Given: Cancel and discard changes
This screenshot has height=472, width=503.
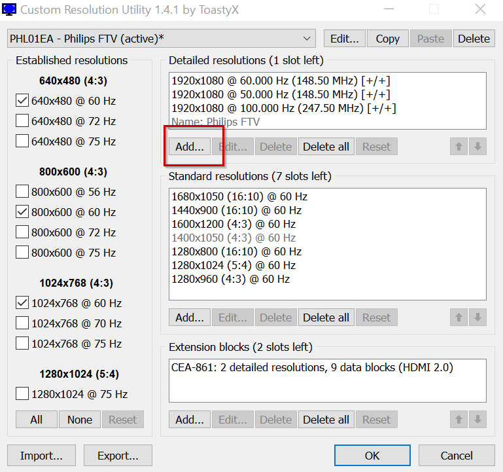Looking at the screenshot, I should [457, 456].
